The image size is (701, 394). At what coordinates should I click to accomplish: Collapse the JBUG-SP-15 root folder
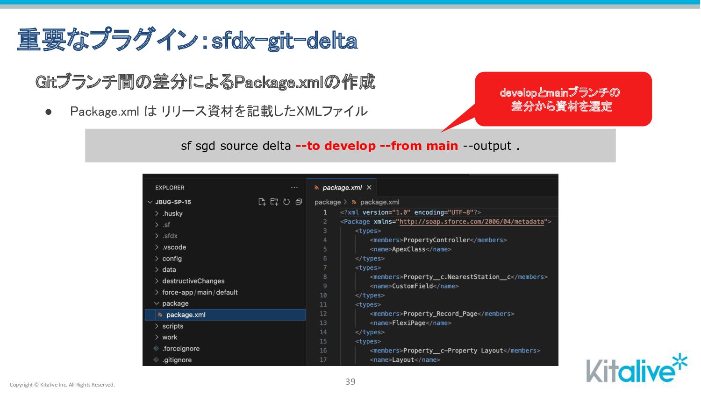[150, 202]
